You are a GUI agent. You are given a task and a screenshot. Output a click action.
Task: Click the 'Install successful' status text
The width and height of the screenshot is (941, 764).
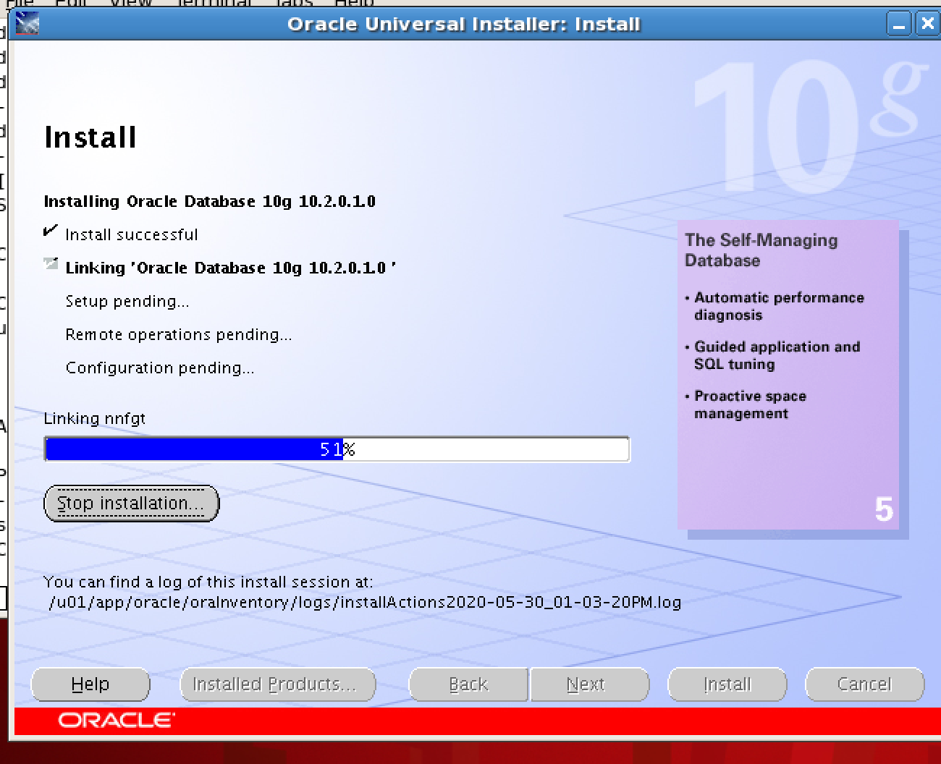pos(131,234)
